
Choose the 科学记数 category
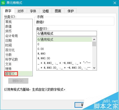18,59
